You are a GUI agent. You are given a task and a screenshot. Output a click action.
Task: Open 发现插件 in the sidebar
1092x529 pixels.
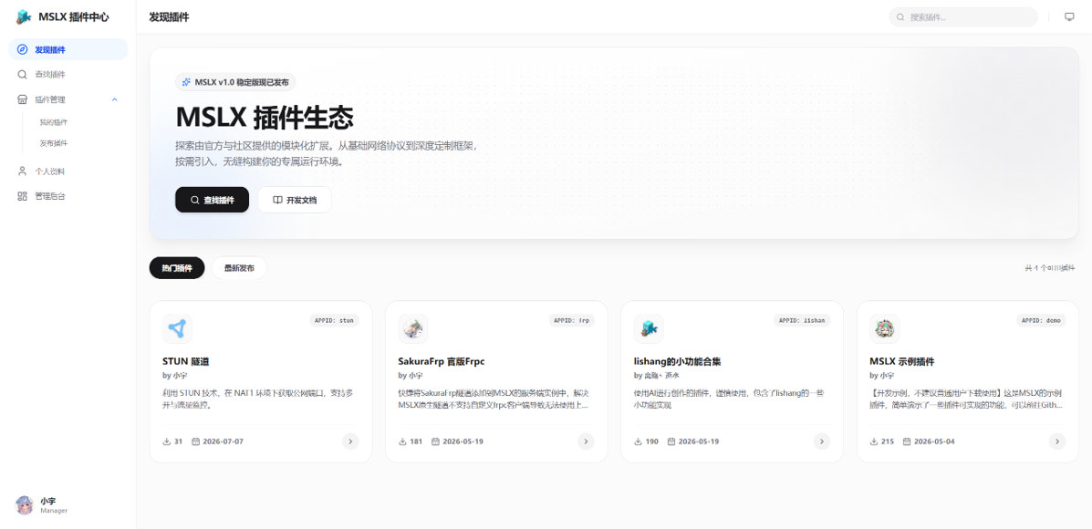coord(68,49)
